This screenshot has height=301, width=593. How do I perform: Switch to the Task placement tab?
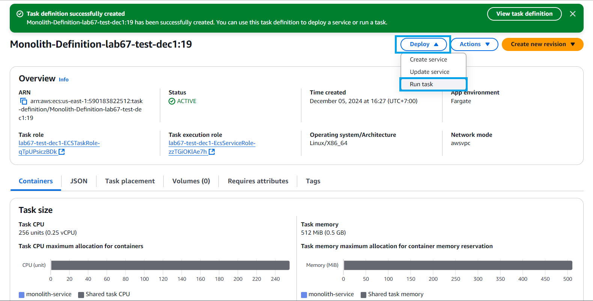coord(130,181)
